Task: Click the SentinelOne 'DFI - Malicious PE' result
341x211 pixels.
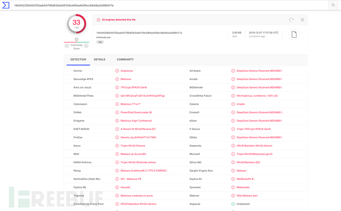Action: click(x=131, y=179)
